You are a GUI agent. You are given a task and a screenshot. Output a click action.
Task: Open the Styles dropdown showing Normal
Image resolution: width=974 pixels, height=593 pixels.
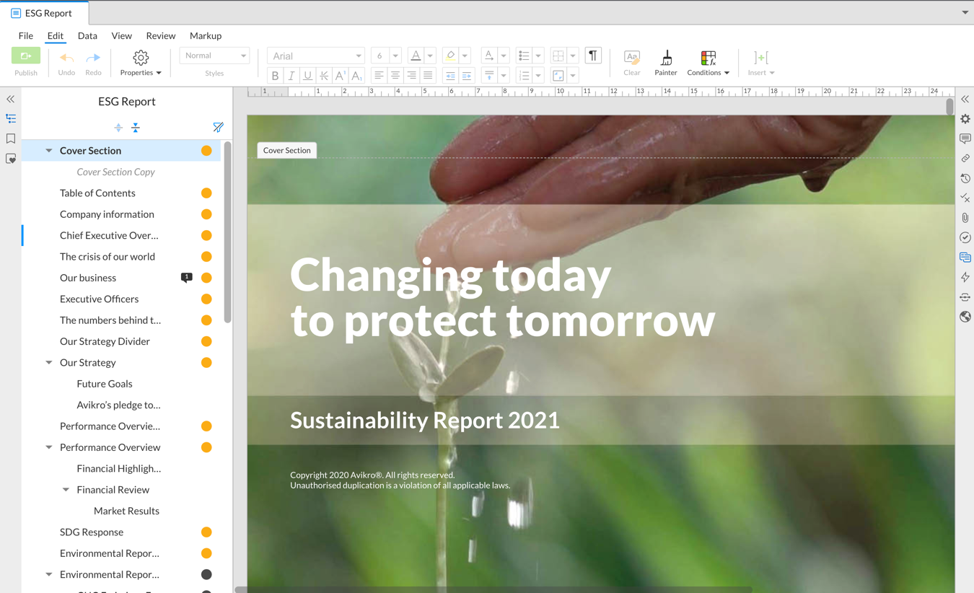pyautogui.click(x=214, y=56)
